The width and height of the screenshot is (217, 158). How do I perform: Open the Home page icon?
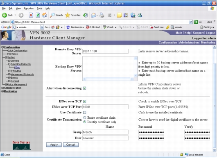tap(45, 15)
